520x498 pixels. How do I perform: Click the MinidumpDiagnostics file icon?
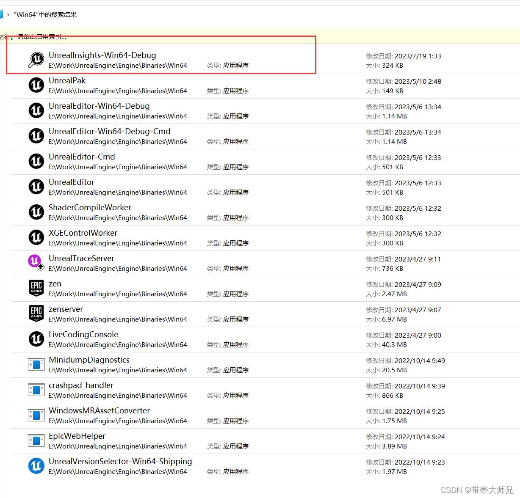tap(36, 364)
